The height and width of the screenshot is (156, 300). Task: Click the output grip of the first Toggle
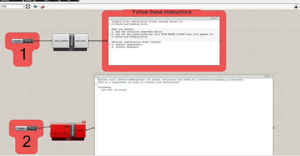(x=33, y=41)
